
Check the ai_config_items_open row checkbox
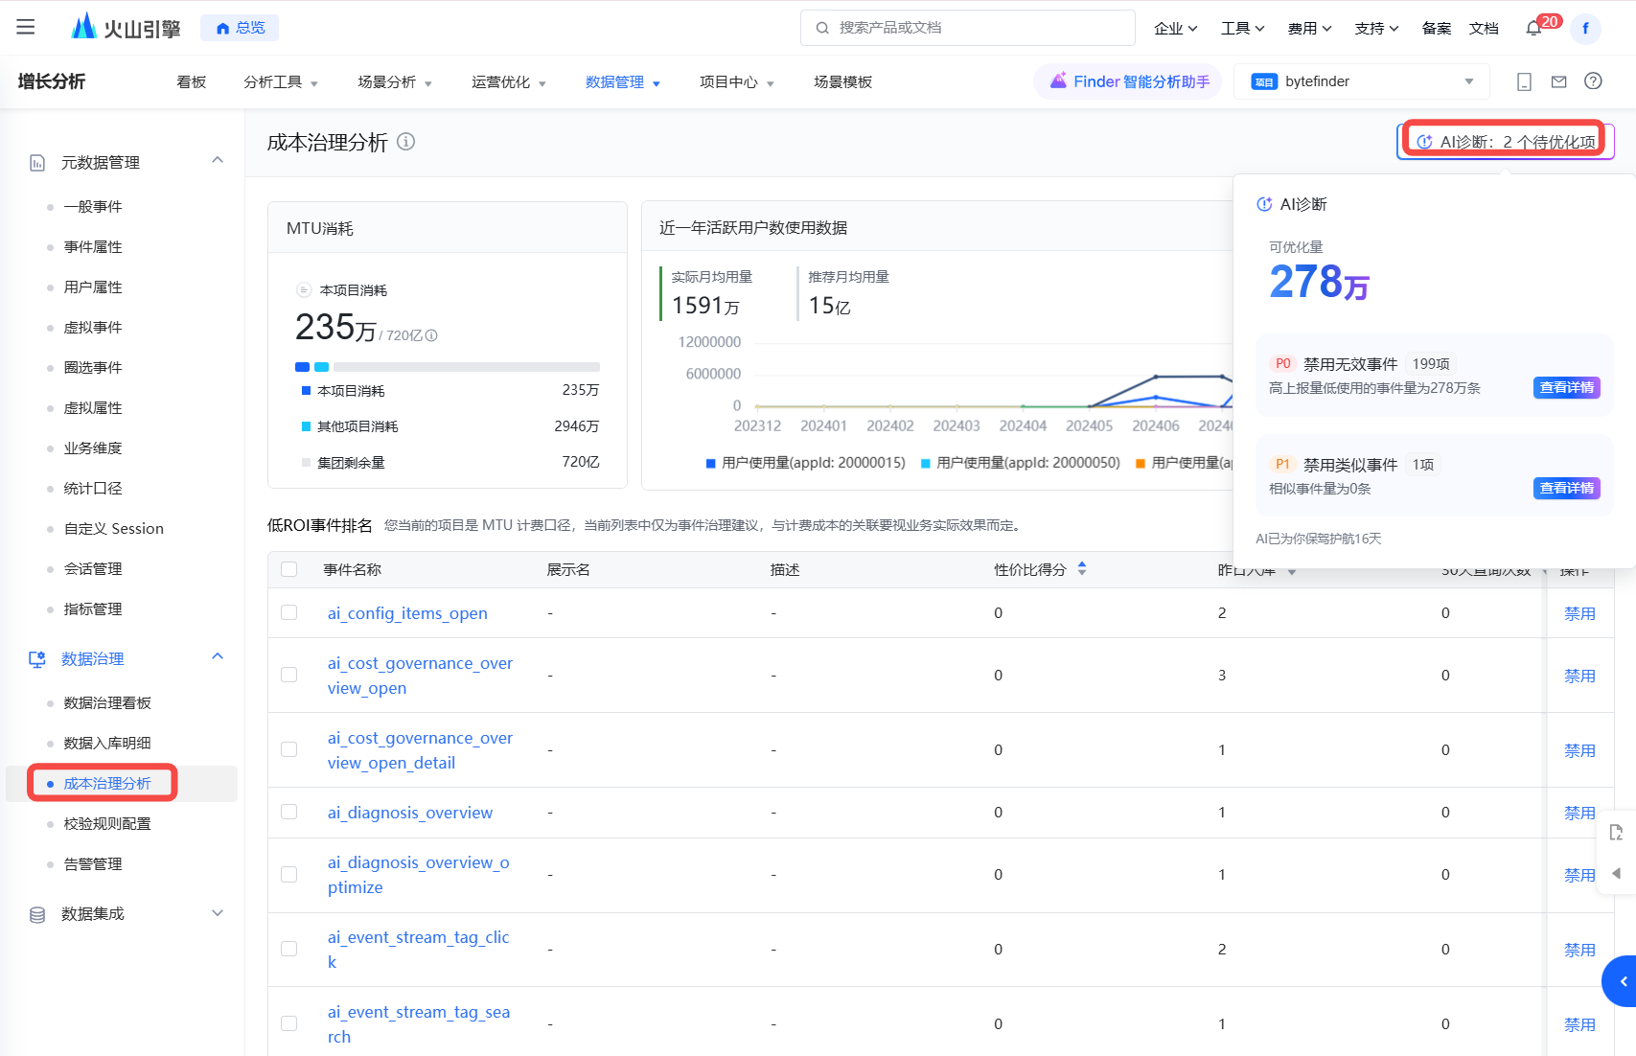(288, 613)
